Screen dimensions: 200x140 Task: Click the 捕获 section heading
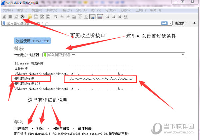(19, 48)
